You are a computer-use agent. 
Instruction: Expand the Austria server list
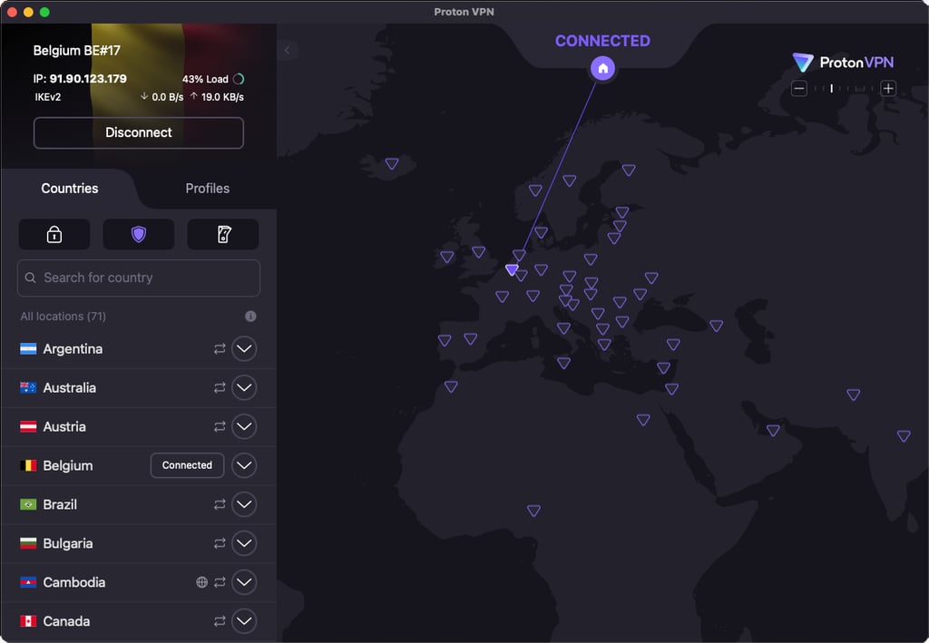244,426
